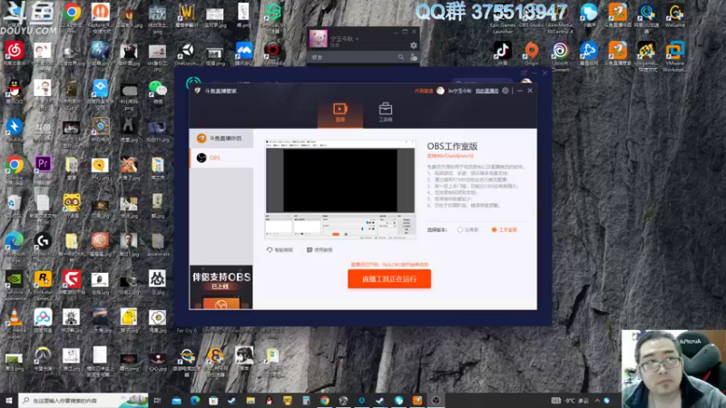Click the search field in the QQ window
Image resolution: width=726 pixels, height=408 pixels.
[x=353, y=57]
